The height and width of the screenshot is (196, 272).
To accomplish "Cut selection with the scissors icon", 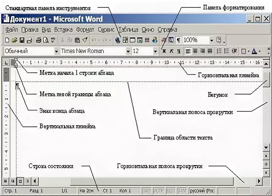I will 63,40.
